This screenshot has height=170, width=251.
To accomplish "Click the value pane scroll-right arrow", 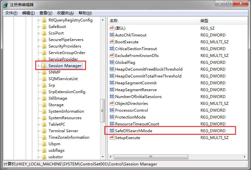I will (244, 157).
